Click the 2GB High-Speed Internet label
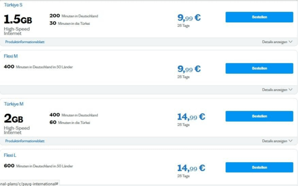This screenshot has width=298, height=186. point(17,124)
